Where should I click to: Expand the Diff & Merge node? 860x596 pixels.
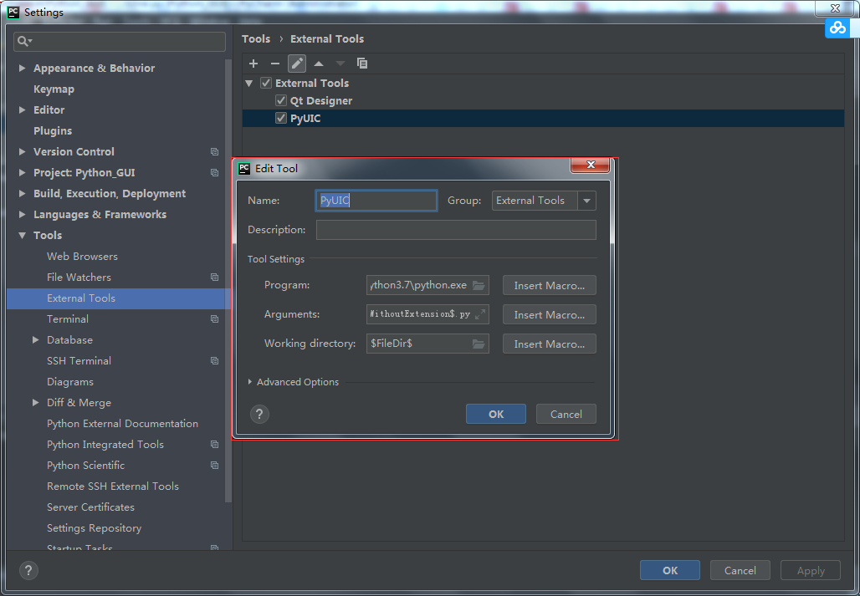(36, 403)
